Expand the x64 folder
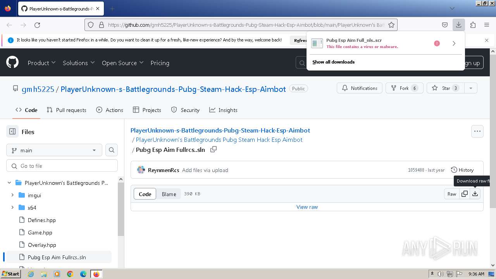 pyautogui.click(x=12, y=208)
